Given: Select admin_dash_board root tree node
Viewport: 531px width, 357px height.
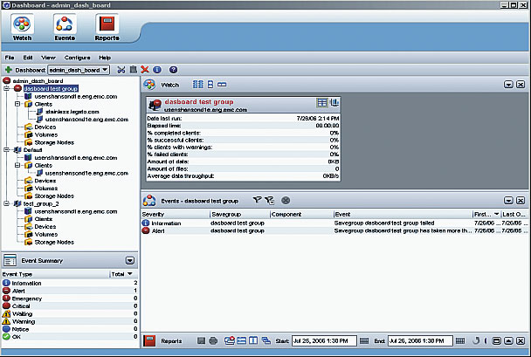Looking at the screenshot, I should (38, 81).
